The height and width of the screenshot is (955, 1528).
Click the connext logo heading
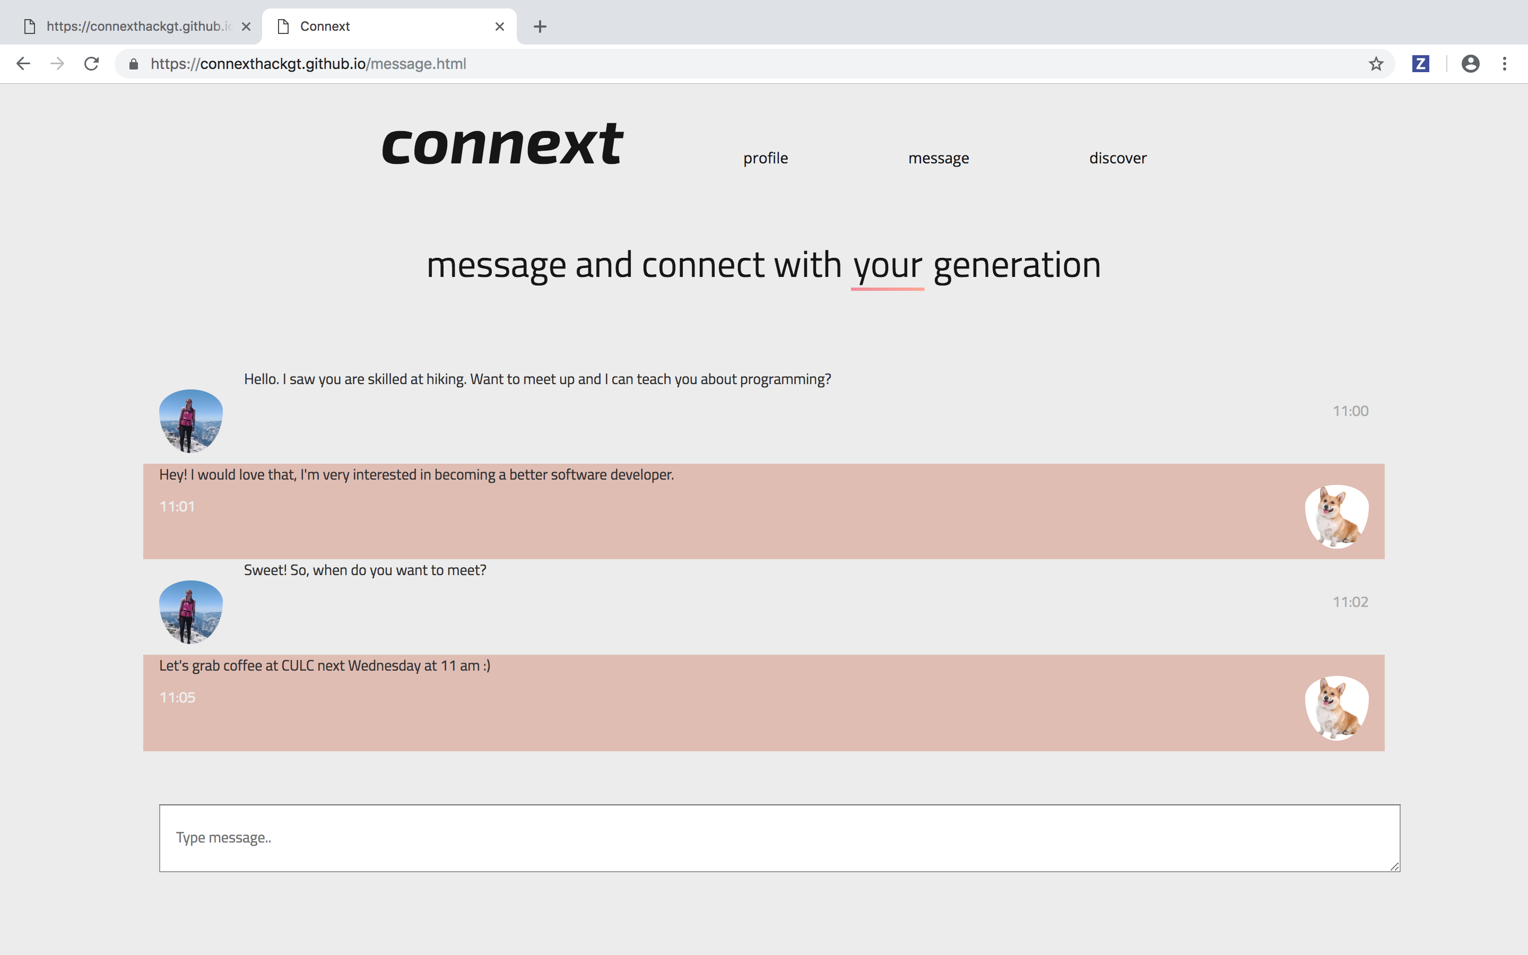(502, 145)
